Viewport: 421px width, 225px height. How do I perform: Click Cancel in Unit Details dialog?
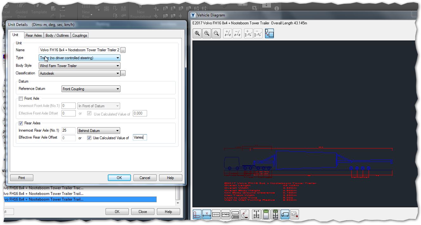point(145,178)
